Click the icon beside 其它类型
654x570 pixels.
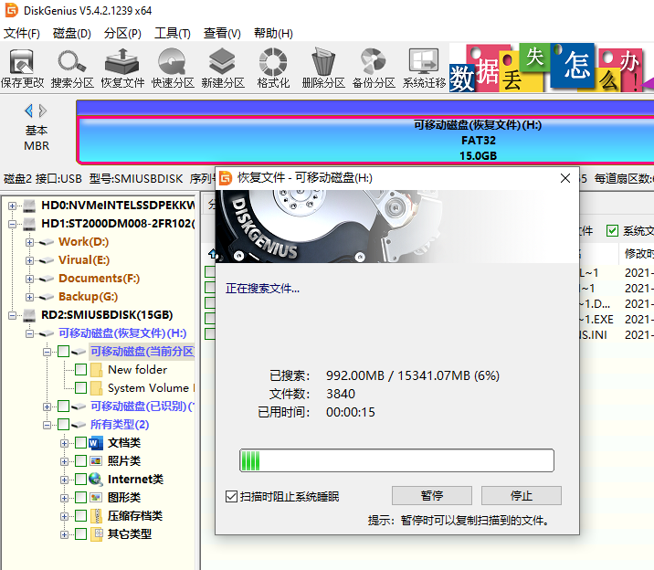pyautogui.click(x=96, y=534)
